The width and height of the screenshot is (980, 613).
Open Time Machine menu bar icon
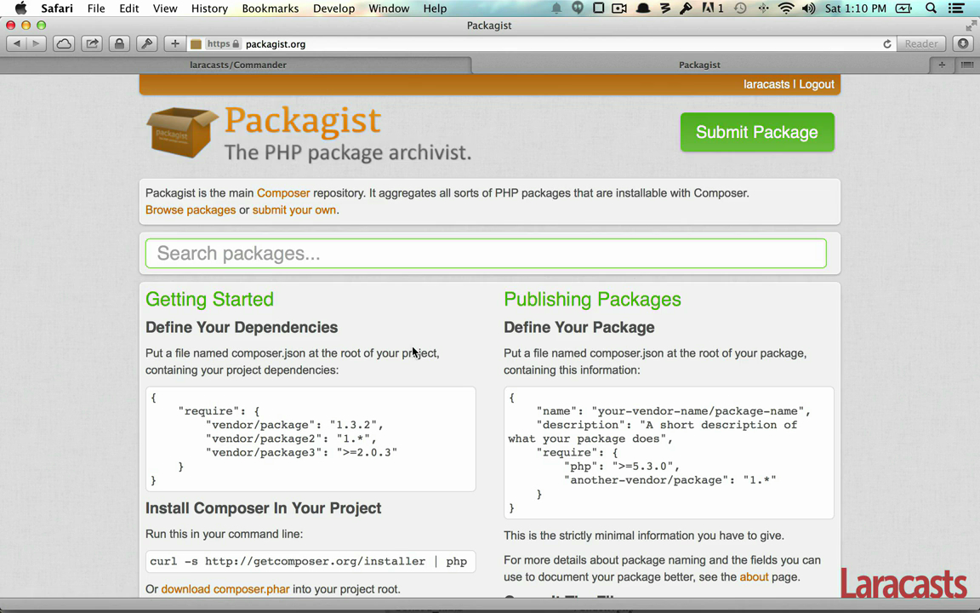(740, 9)
